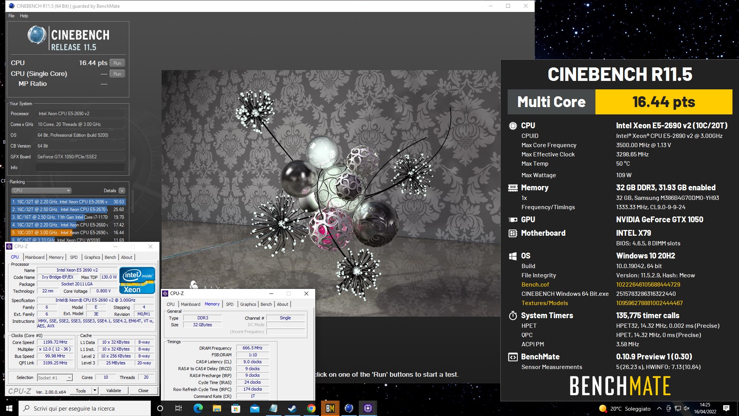Switch to Mainboard tab in CPU-Z CPU window
Screen dimensions: 739x416
click(35, 257)
